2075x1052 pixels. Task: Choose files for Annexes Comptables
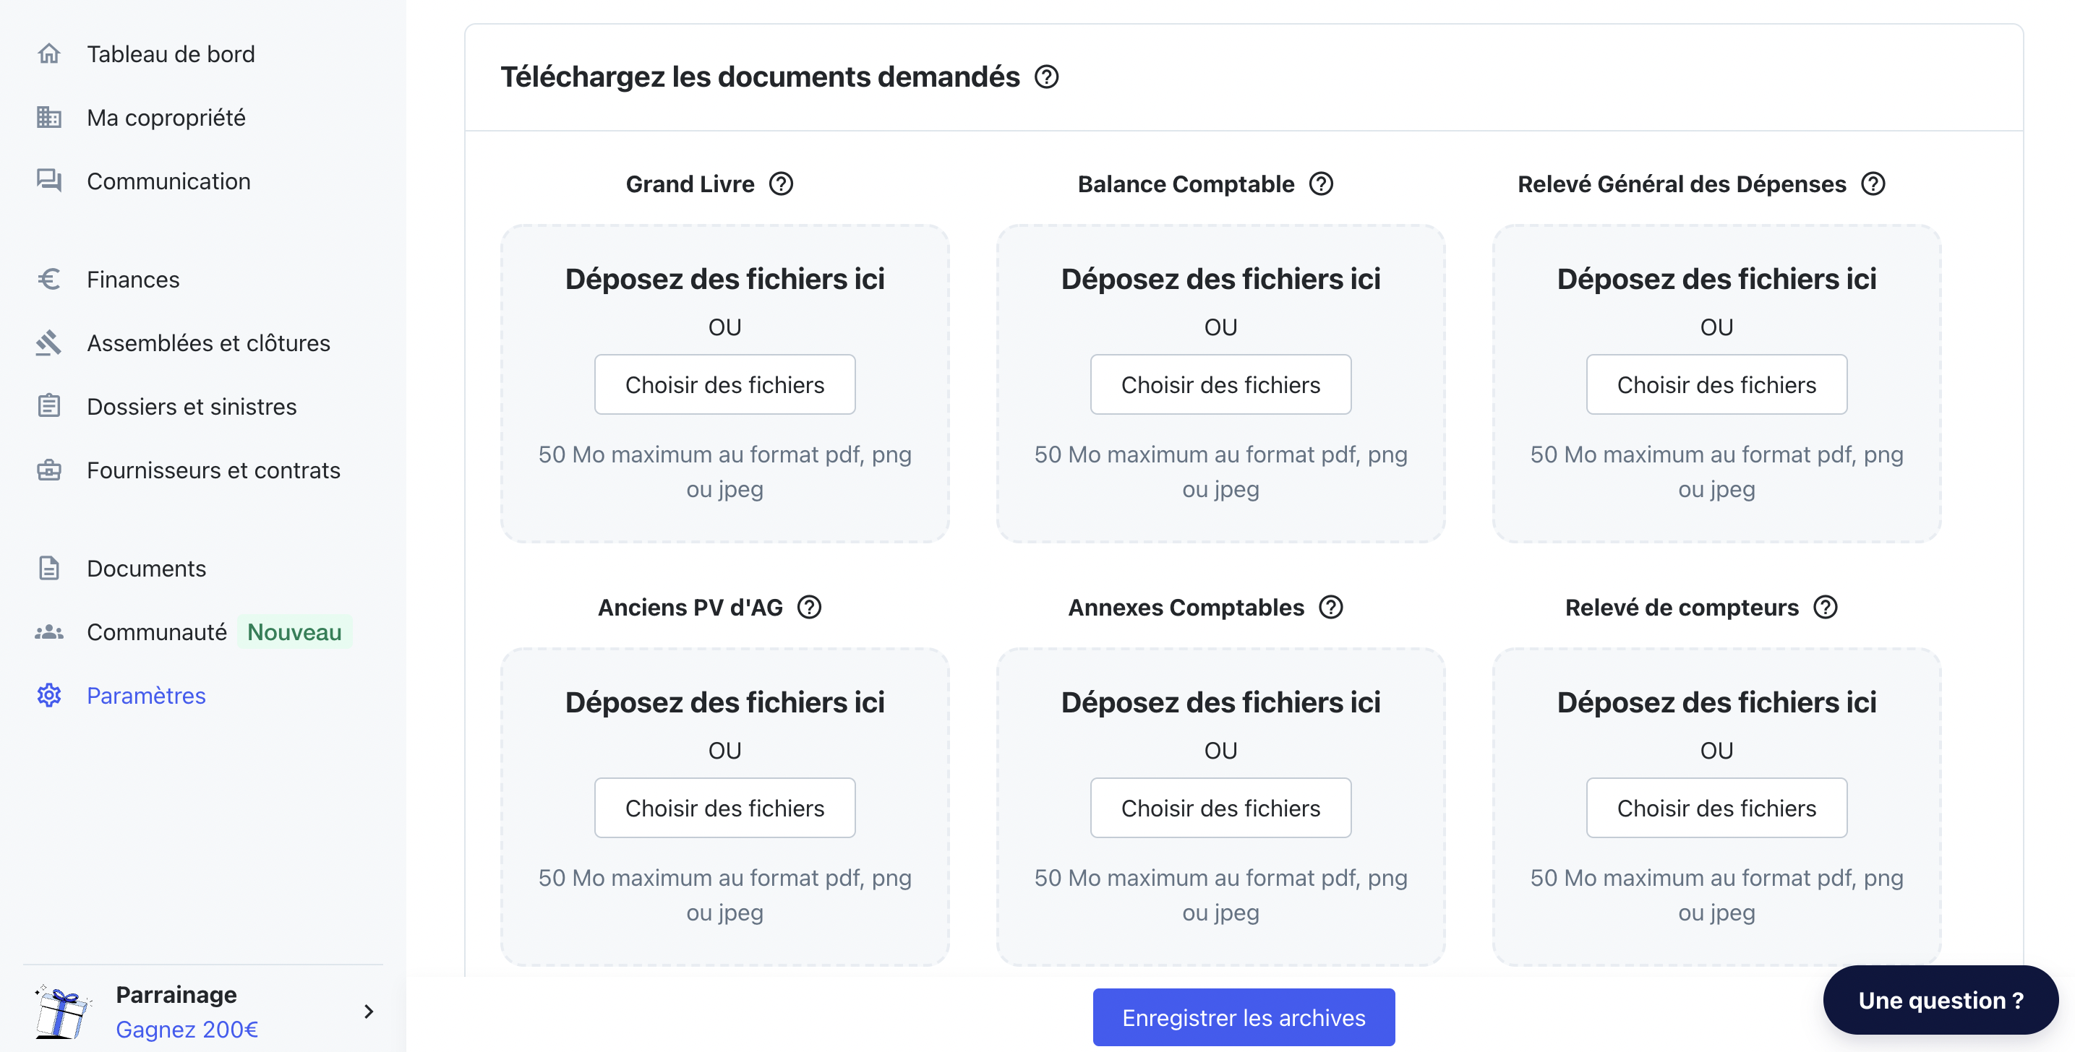1221,808
